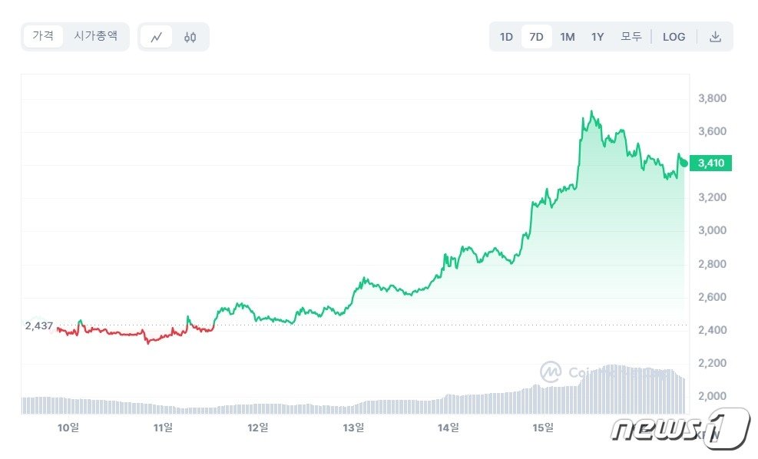Click the 2,437 starting price label
Screen dimensions: 758x459
[38, 325]
